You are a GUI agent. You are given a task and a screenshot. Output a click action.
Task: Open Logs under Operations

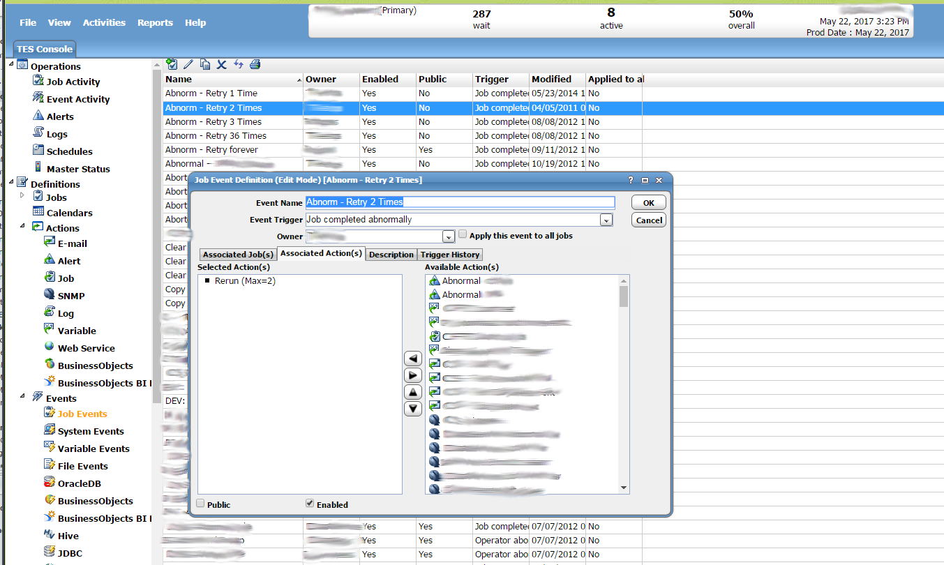pyautogui.click(x=57, y=134)
